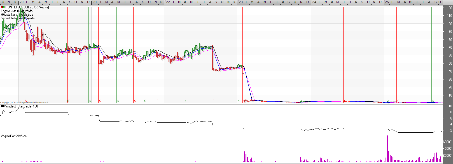The width and height of the screenshot is (453, 164).
Task: Click the red-green legend icon beside HUNTER GROUP/OAX
Action: click(x=3, y=7)
